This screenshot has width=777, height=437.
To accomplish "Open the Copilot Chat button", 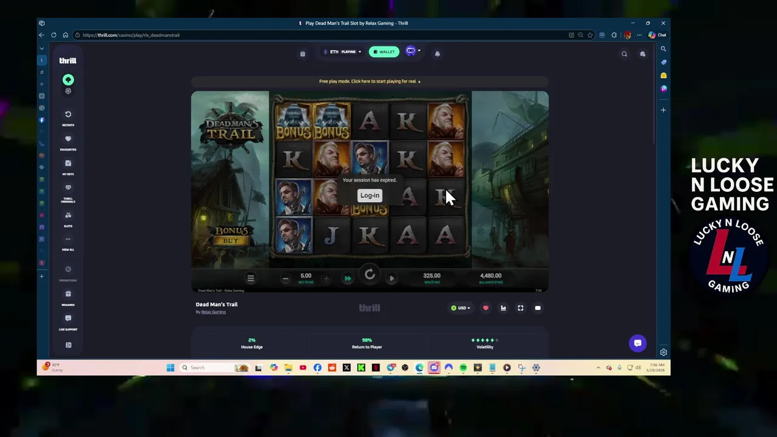I will (657, 35).
